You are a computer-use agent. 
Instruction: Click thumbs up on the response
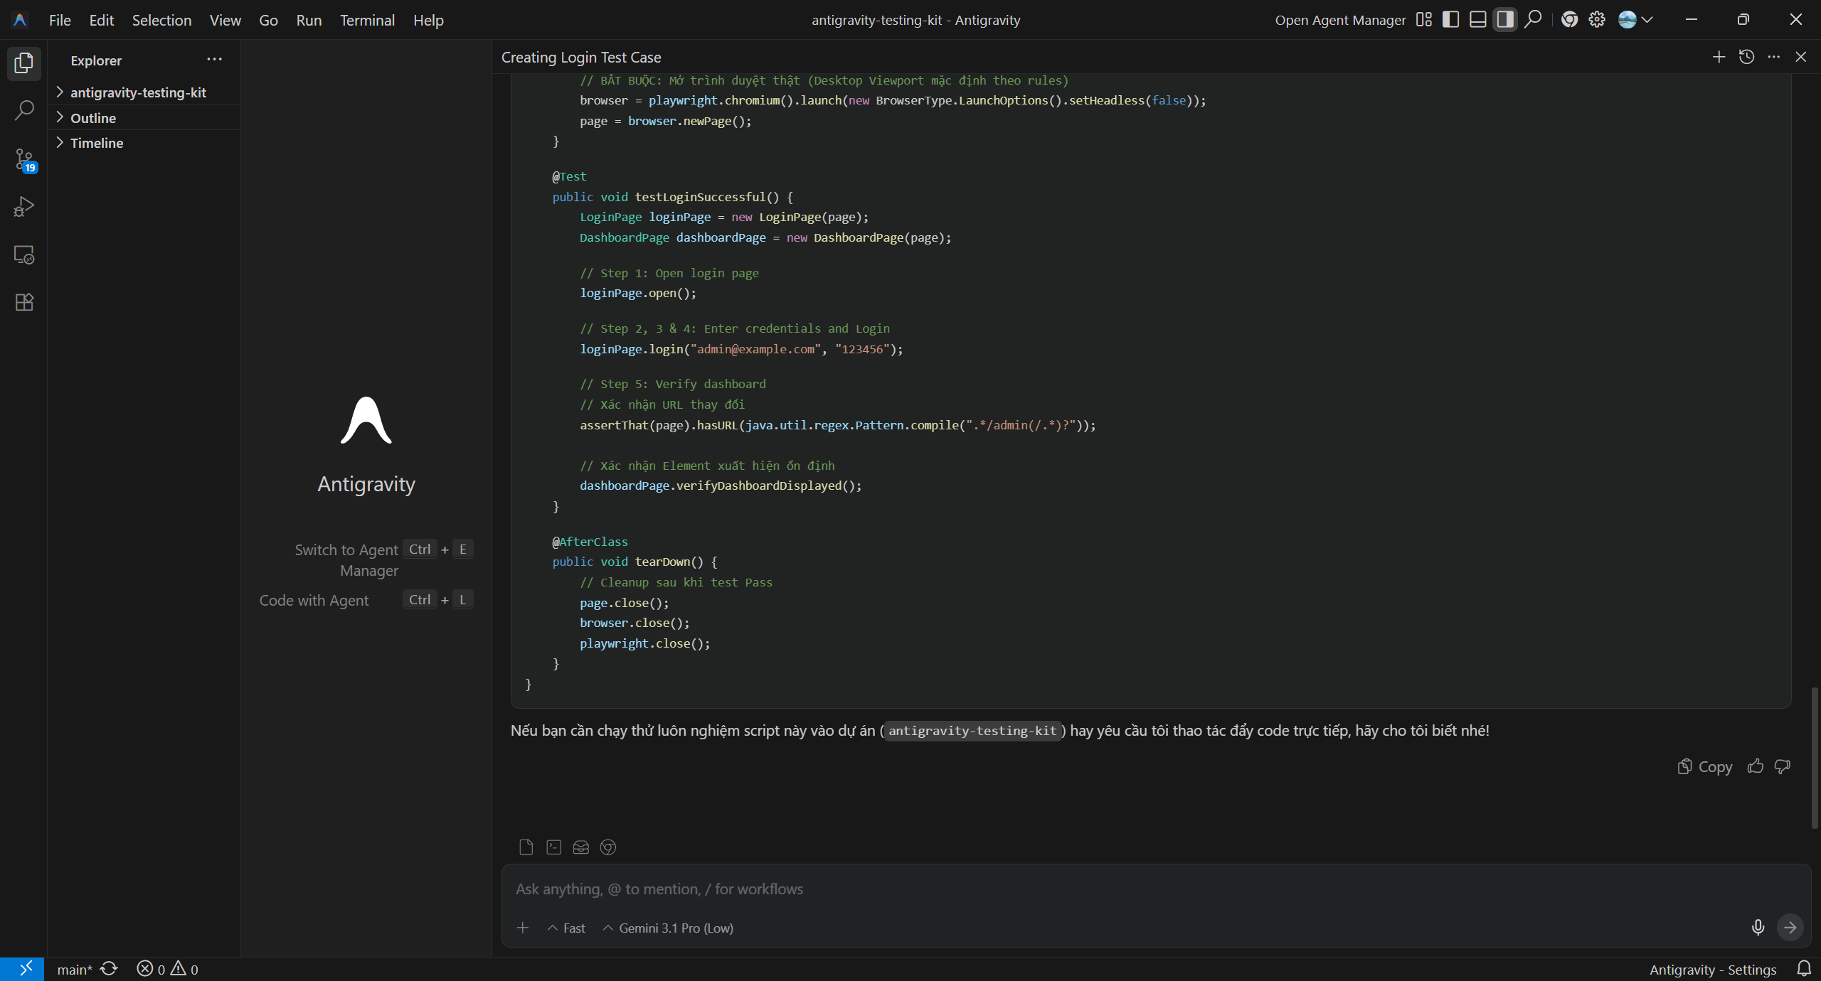tap(1755, 766)
